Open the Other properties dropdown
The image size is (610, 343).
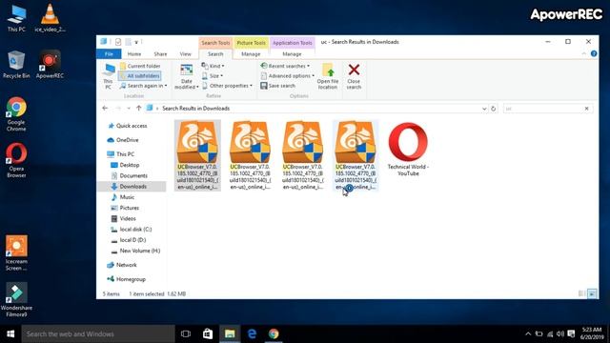pyautogui.click(x=227, y=86)
